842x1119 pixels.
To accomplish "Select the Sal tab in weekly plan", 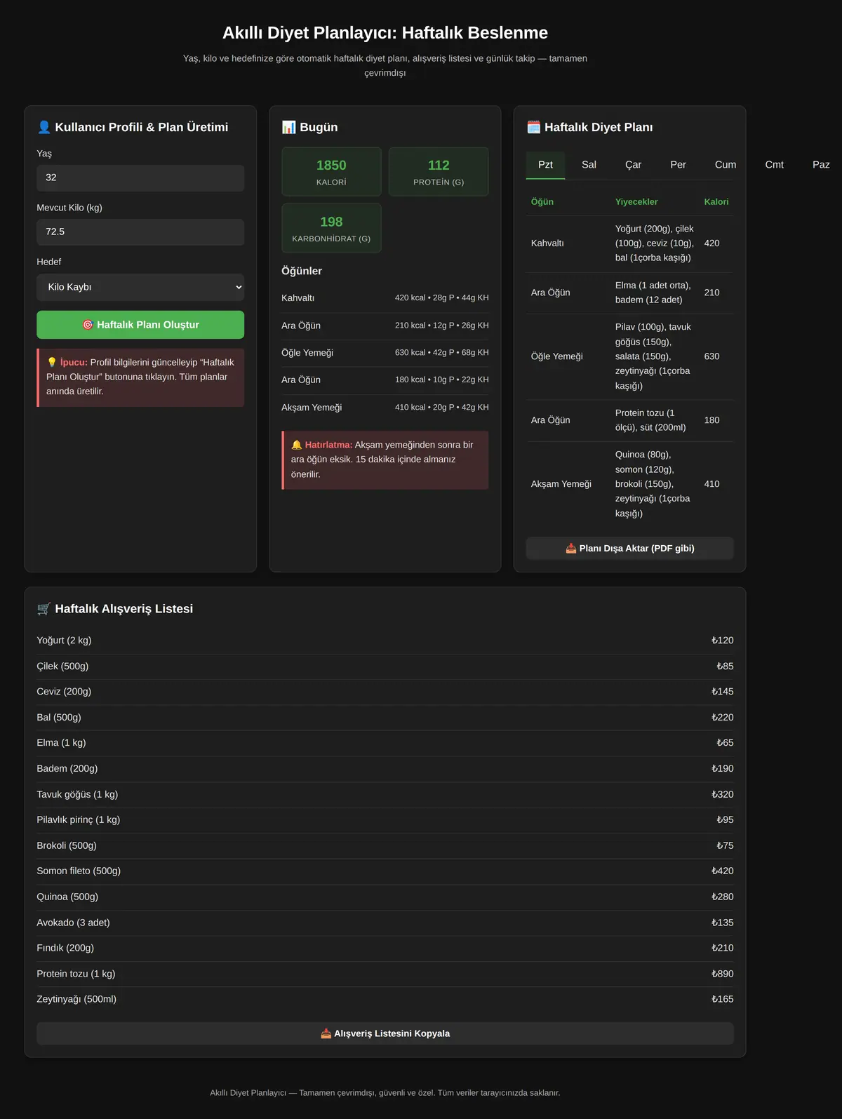I will pos(589,165).
